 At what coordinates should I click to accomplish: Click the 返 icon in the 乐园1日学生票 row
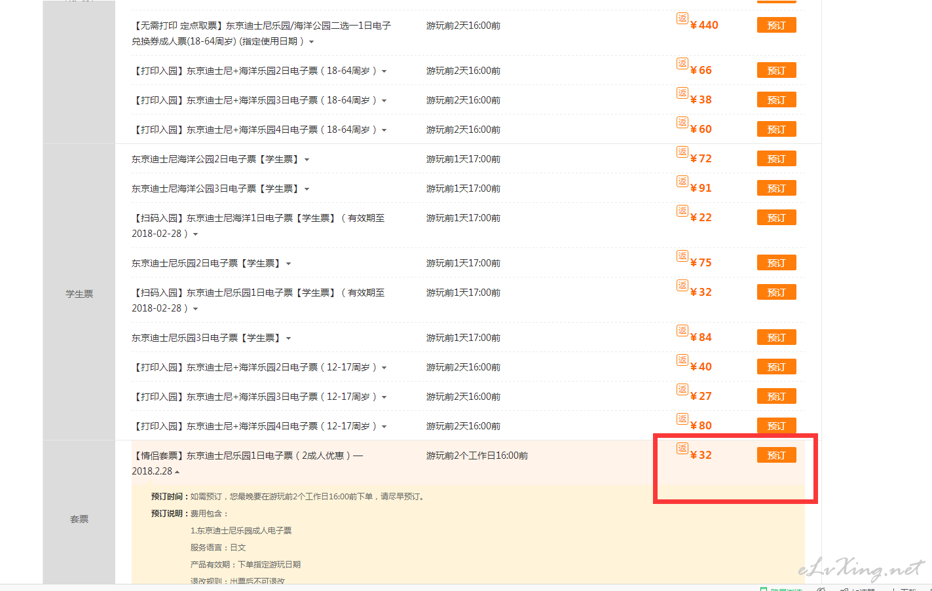point(682,285)
